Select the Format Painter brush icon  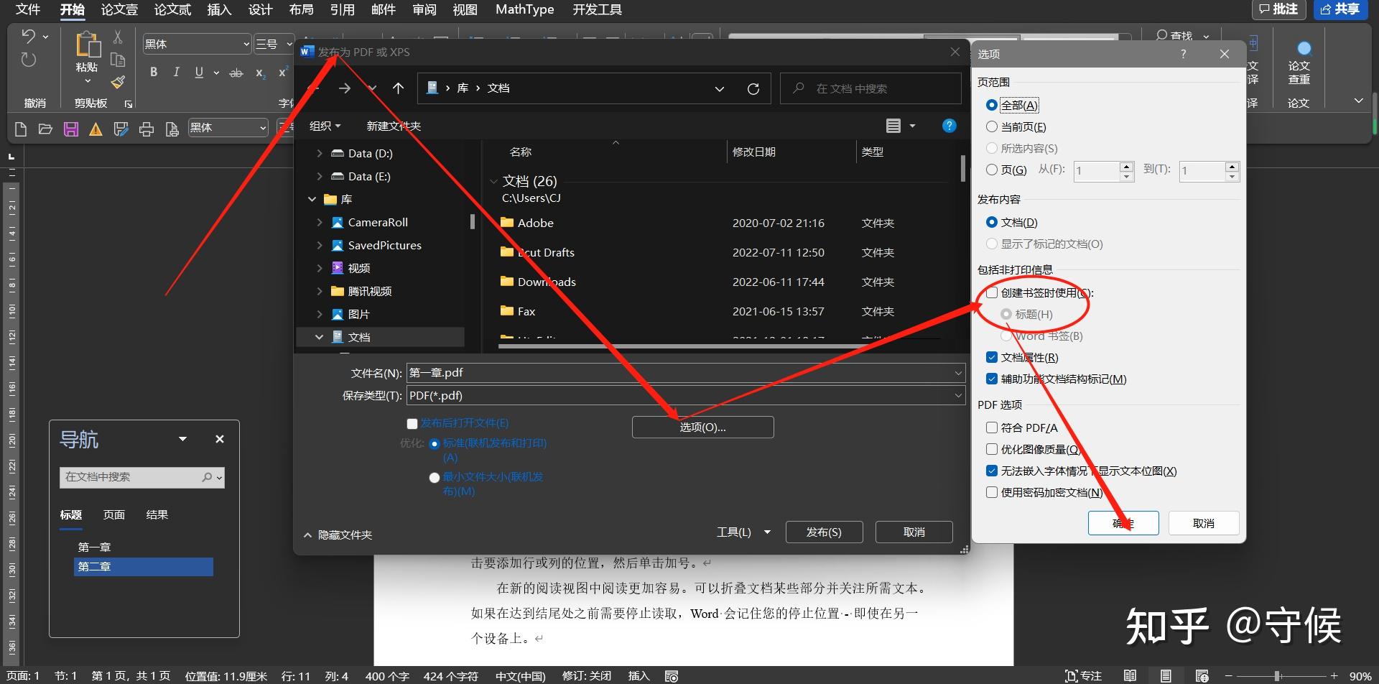[x=118, y=82]
